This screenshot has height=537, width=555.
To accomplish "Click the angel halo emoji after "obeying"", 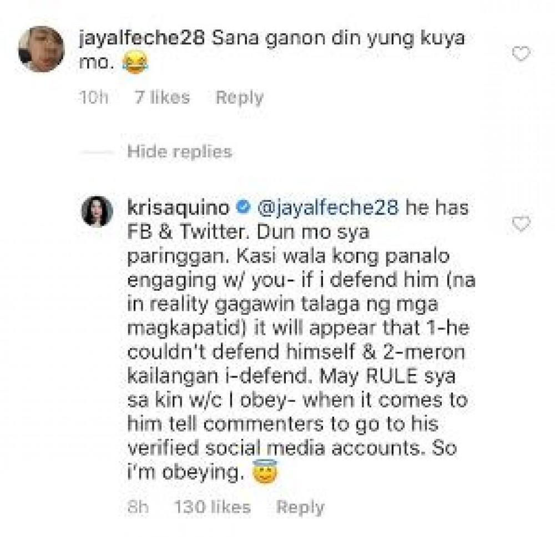I will click(265, 472).
